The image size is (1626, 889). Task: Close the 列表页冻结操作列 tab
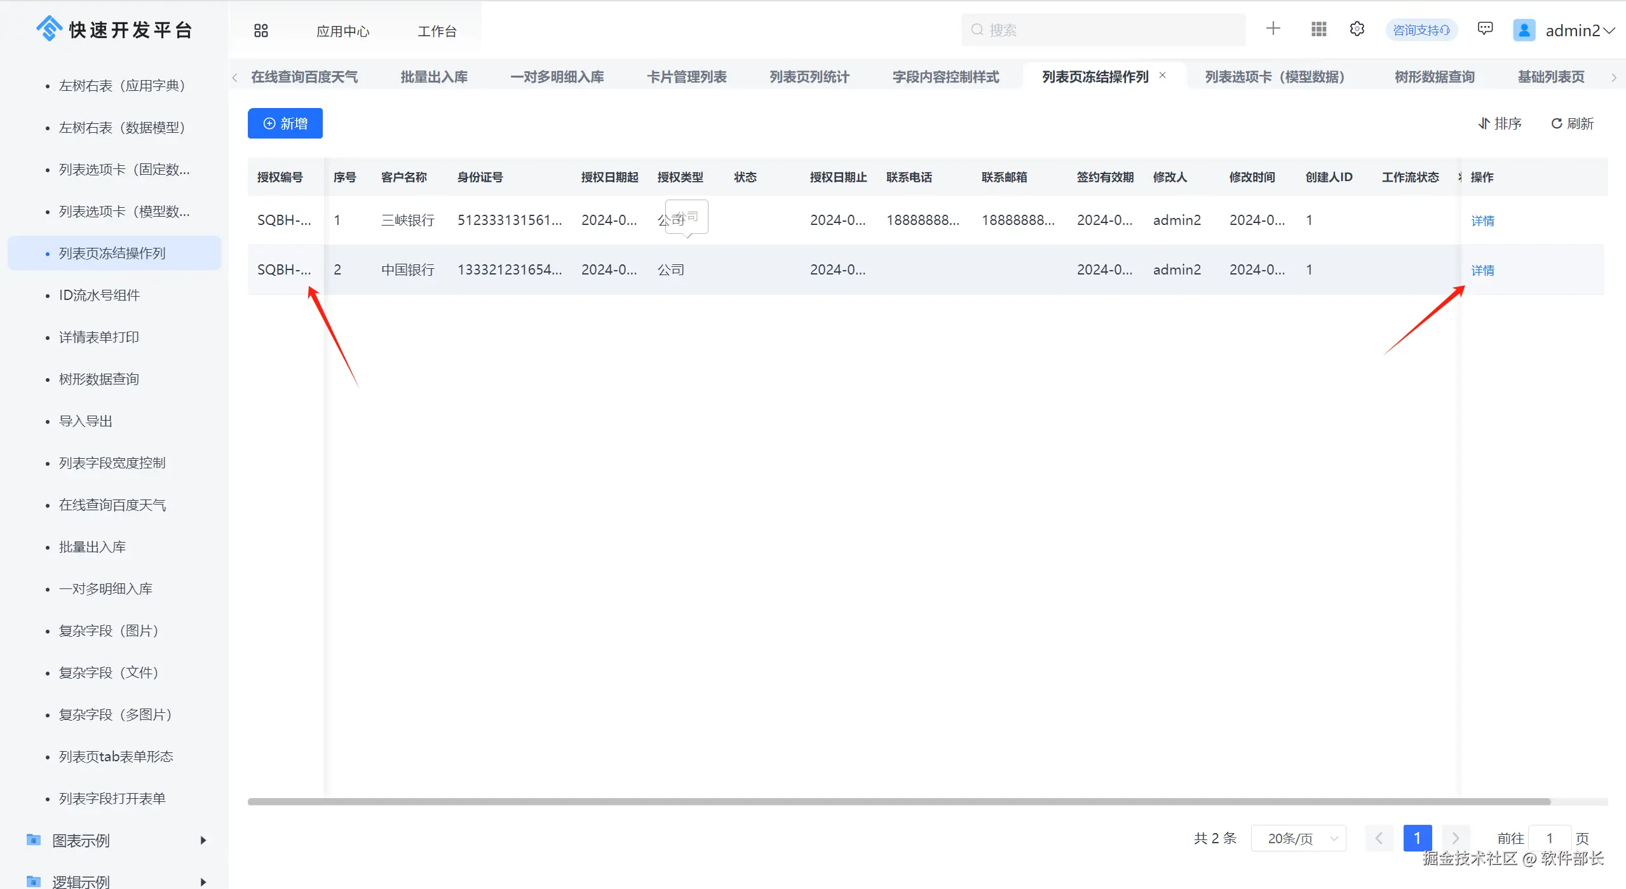1162,75
